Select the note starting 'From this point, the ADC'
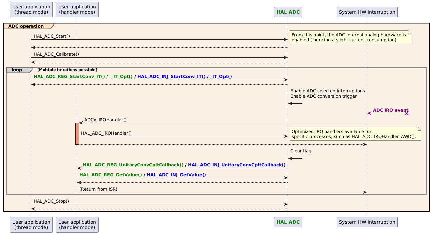The height and width of the screenshot is (234, 431). [350, 37]
